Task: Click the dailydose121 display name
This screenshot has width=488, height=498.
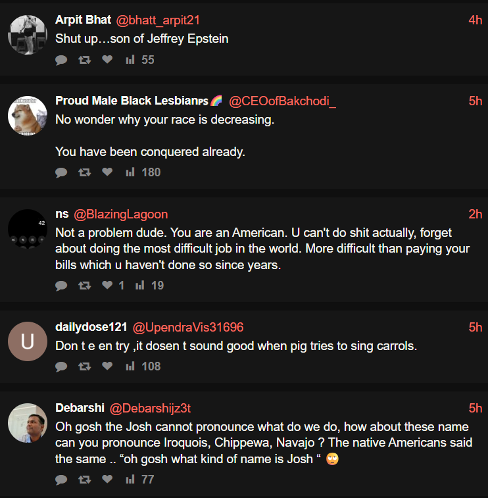Action: 91,328
